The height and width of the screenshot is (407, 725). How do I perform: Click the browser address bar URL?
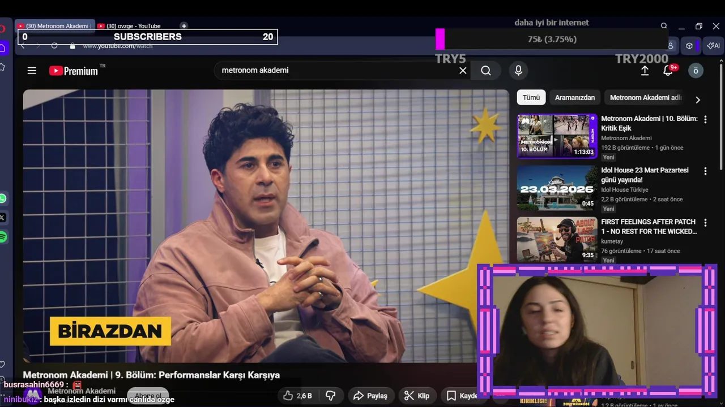coord(117,46)
